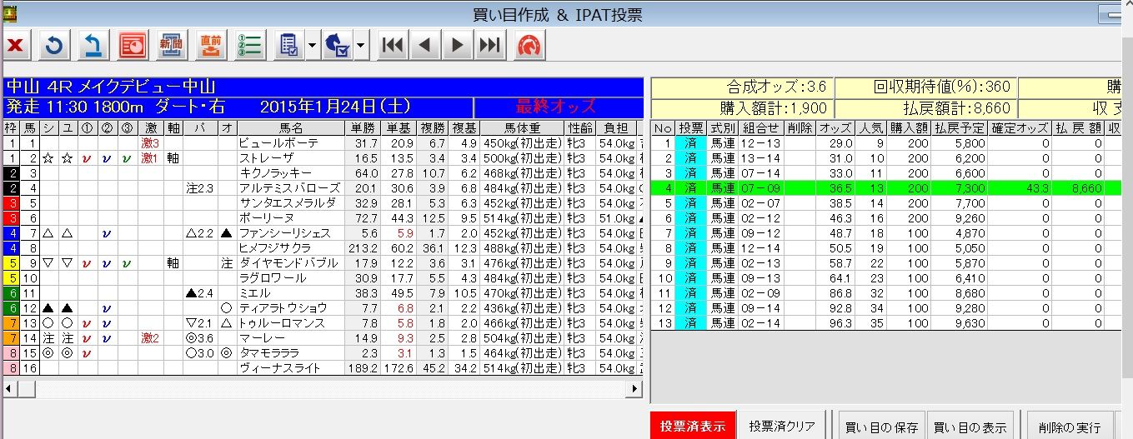The image size is (1133, 439).
Task: Click the 人気 column header in bet list
Action: 872,128
